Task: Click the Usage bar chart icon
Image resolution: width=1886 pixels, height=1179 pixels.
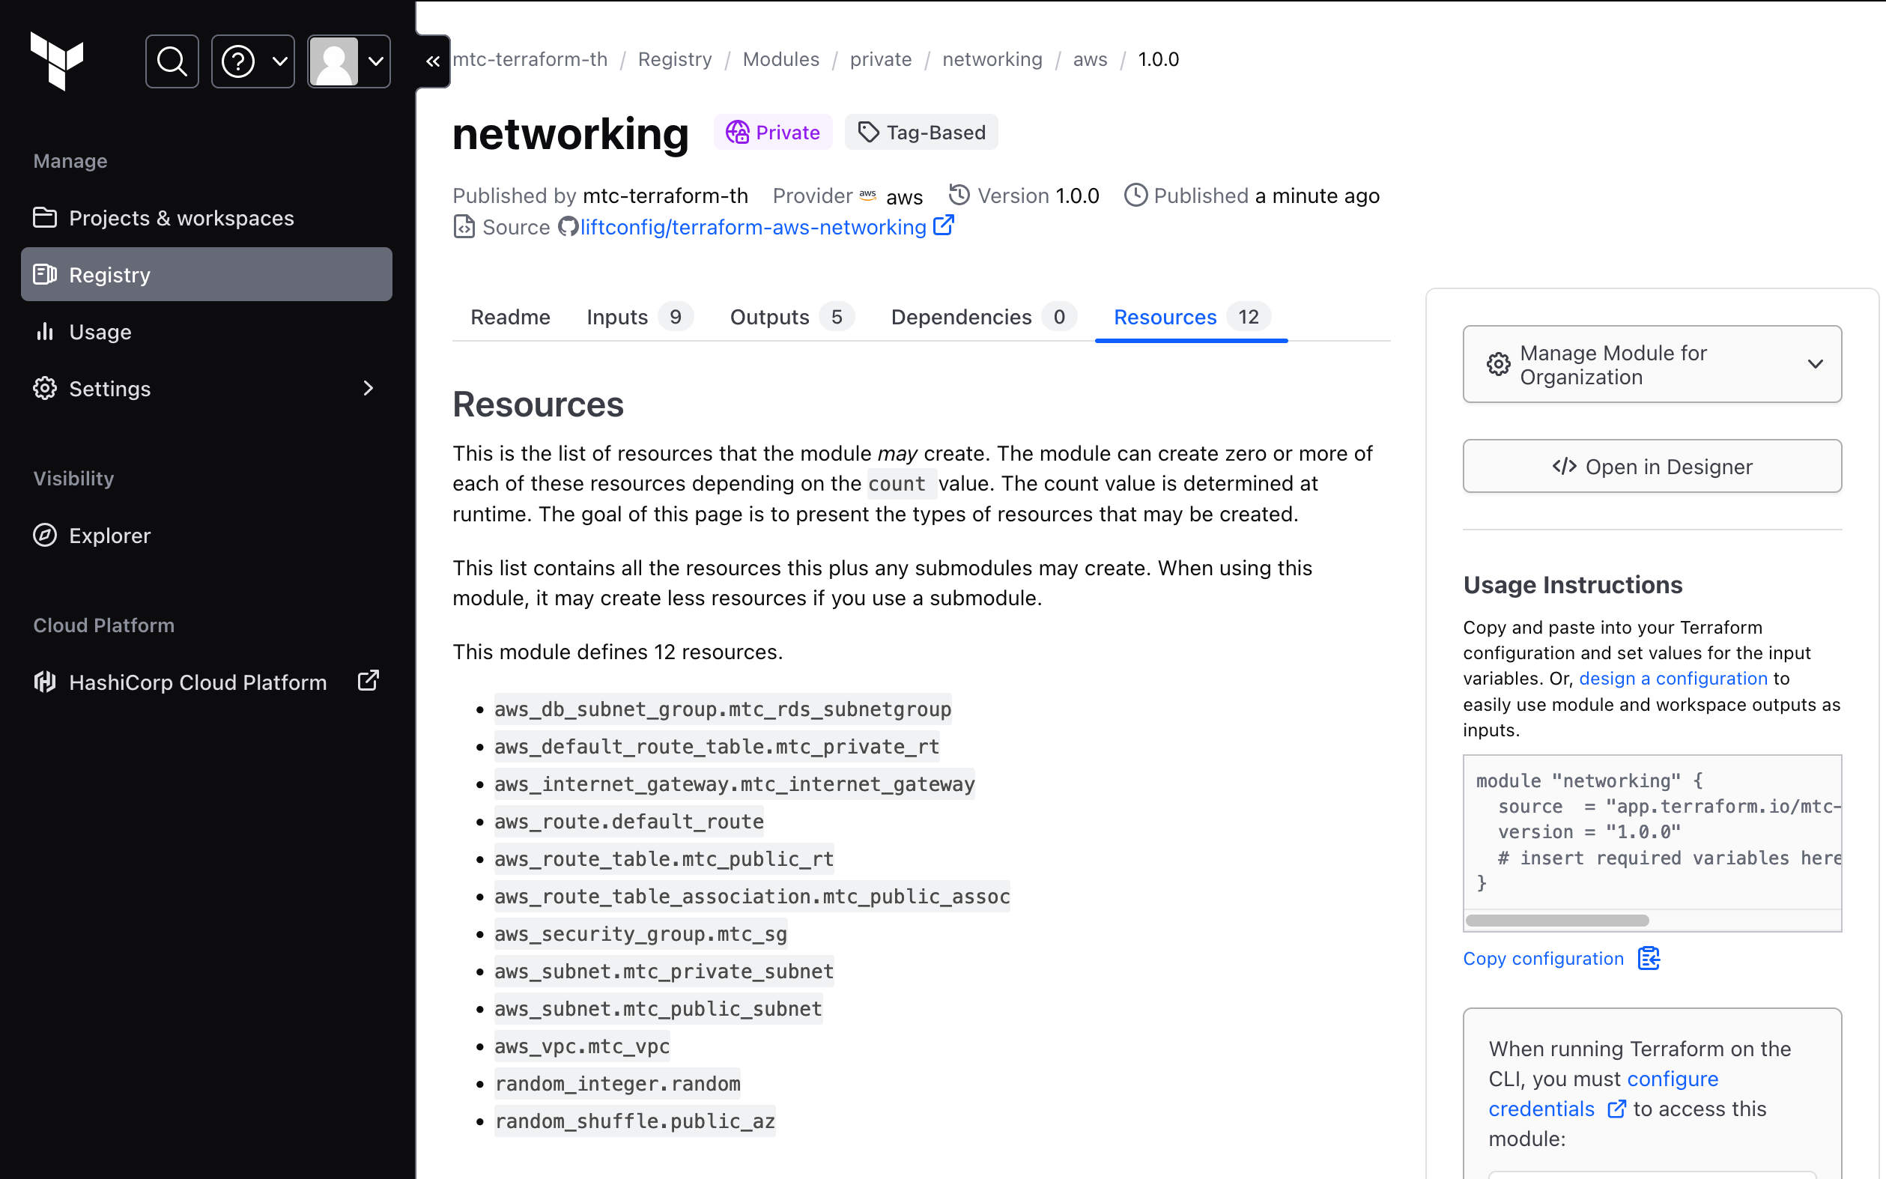Action: (44, 331)
